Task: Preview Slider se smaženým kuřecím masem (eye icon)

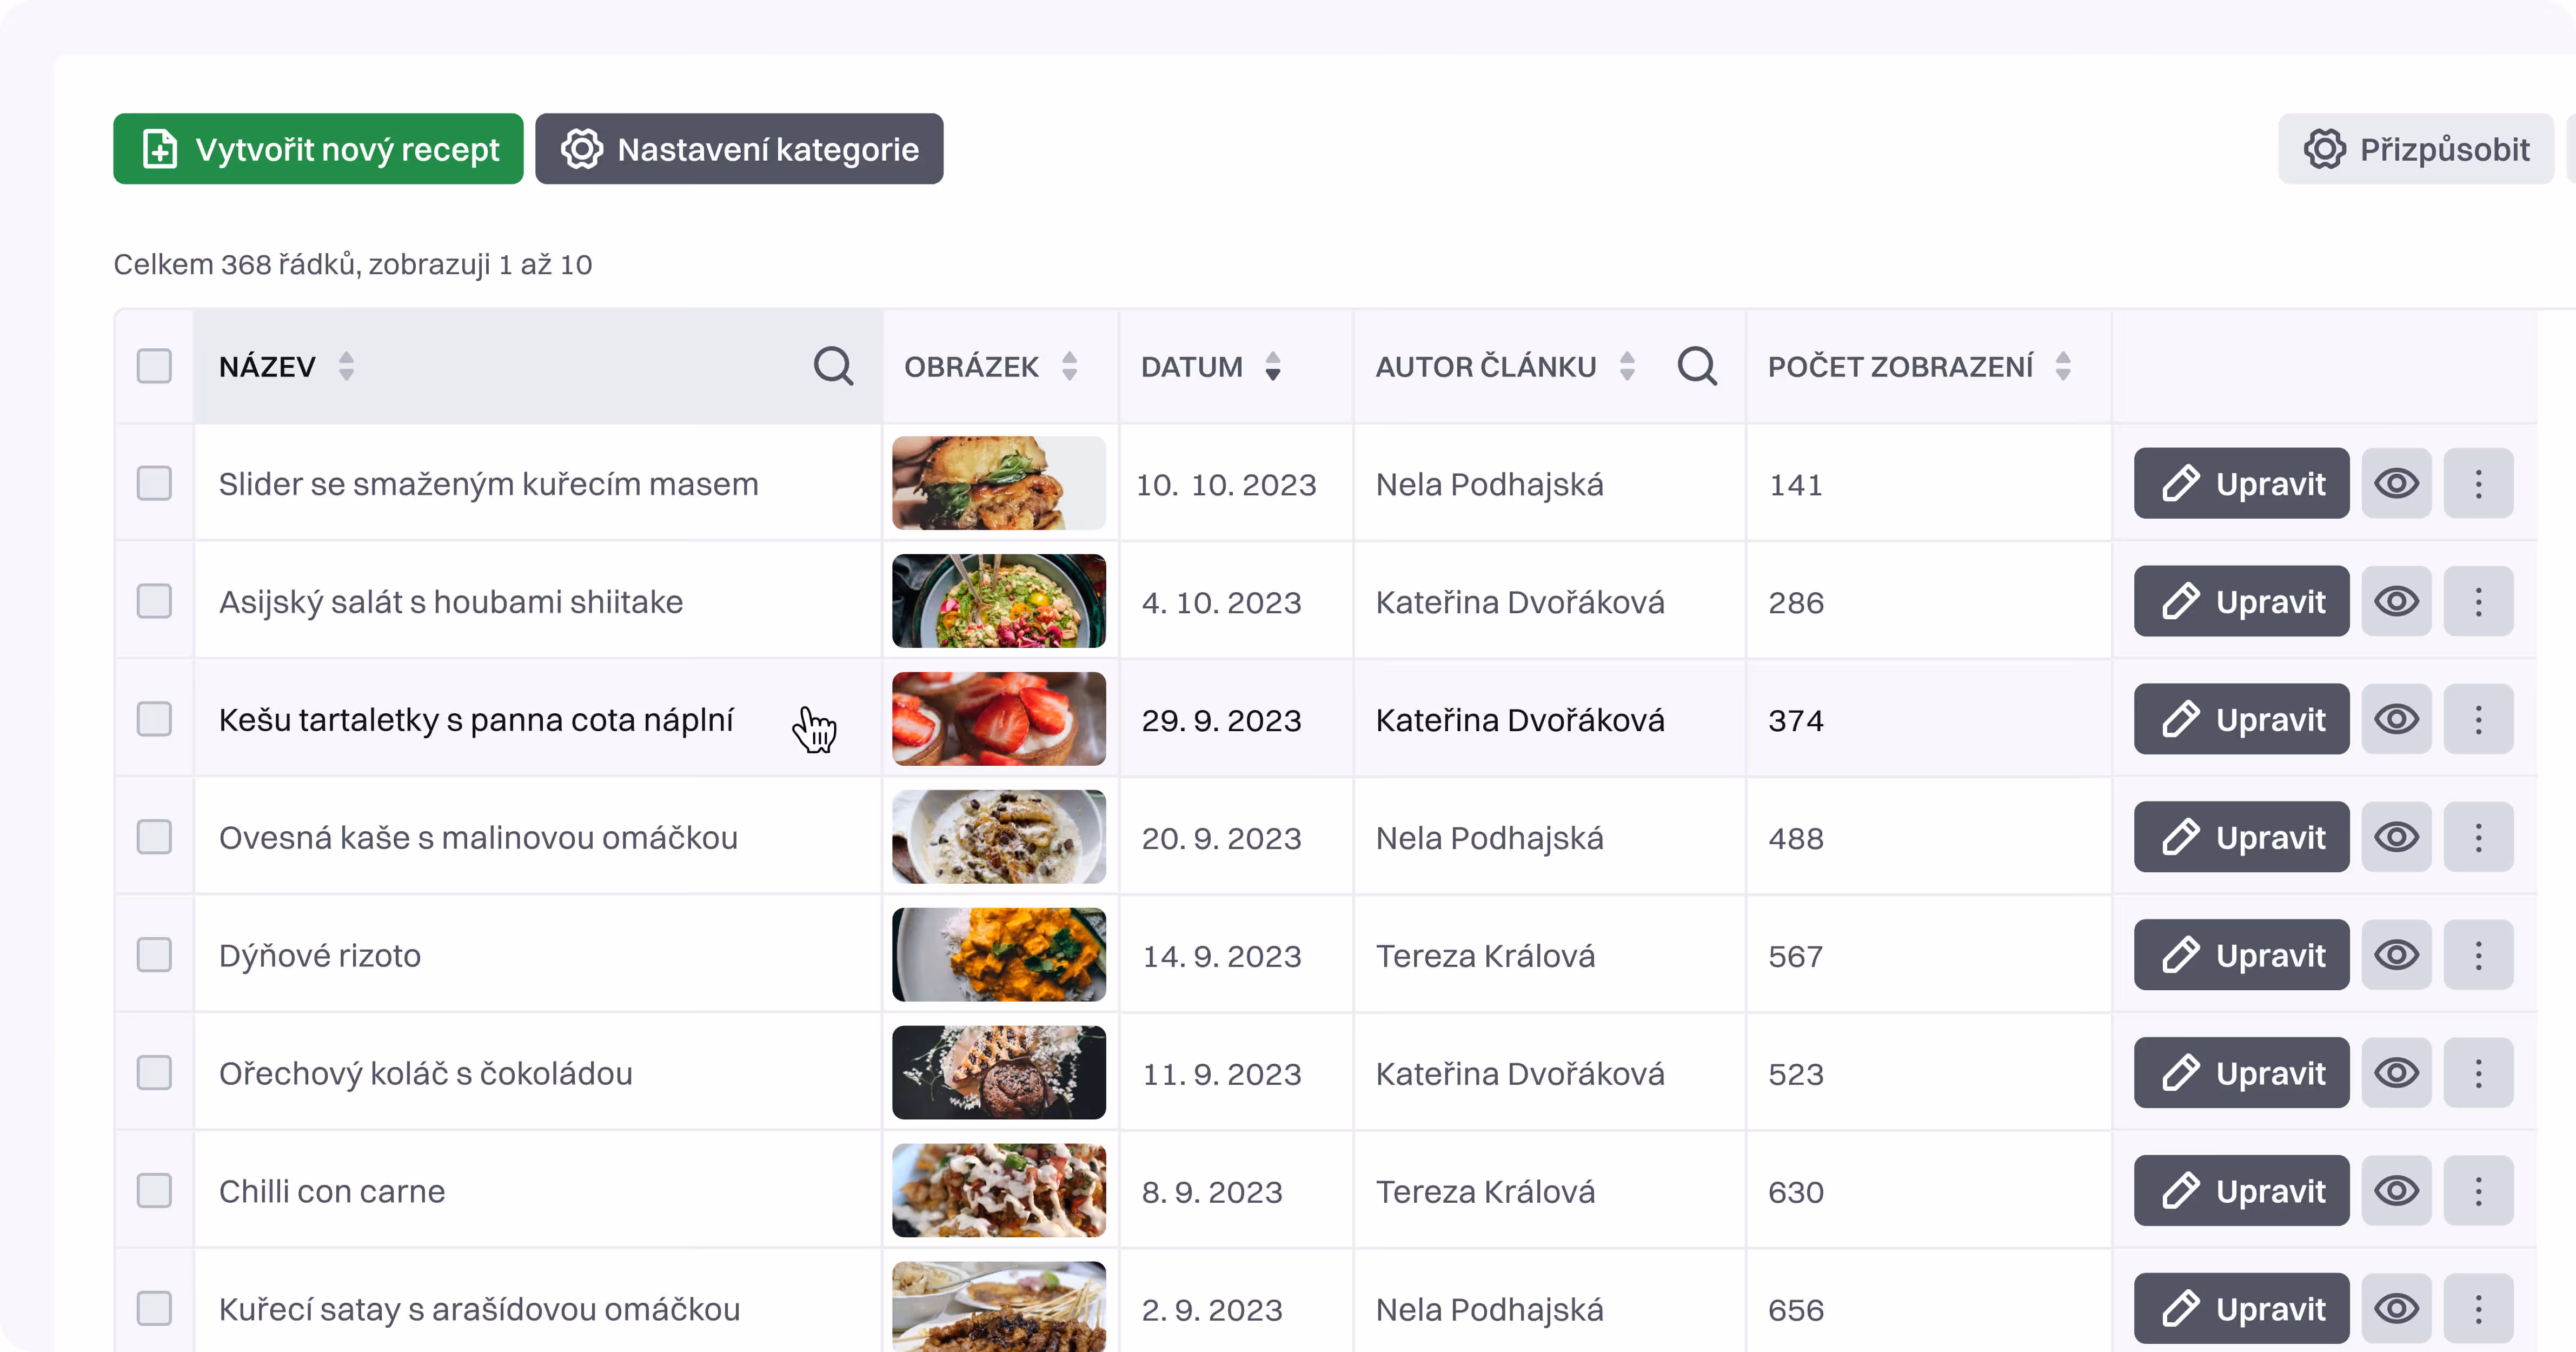Action: pos(2396,484)
